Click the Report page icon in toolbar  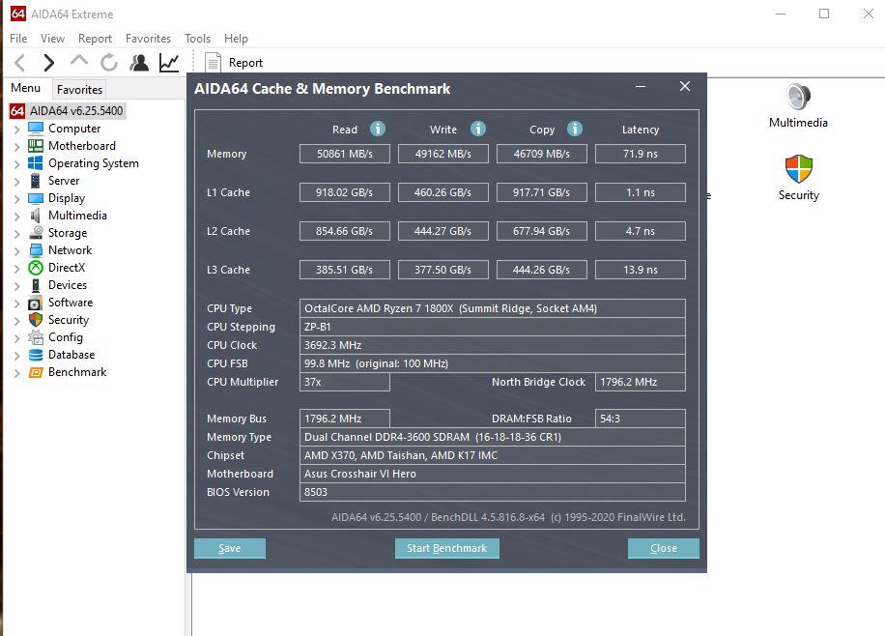[x=213, y=63]
